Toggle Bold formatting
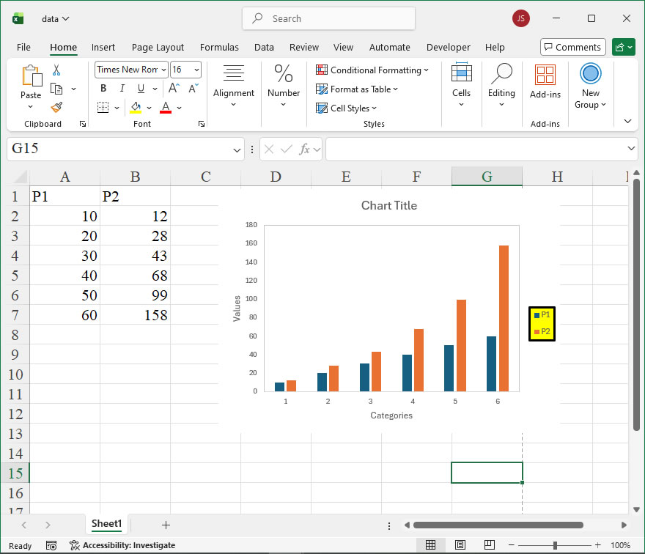This screenshot has width=645, height=554. pyautogui.click(x=103, y=89)
